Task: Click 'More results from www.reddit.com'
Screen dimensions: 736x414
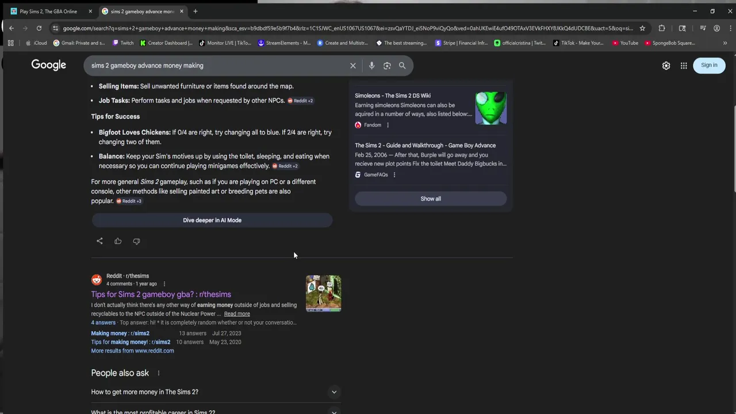Action: 132,351
